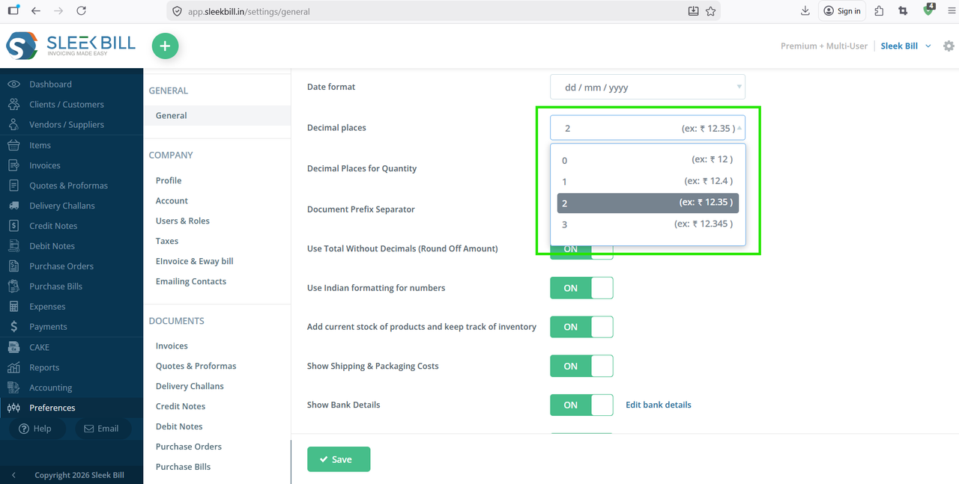Click the Quotes & Proformas icon
The height and width of the screenshot is (484, 959).
tap(13, 185)
